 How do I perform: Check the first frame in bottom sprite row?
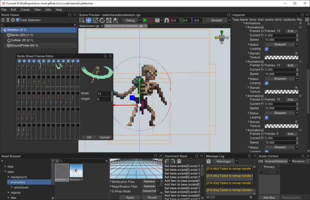point(19,125)
